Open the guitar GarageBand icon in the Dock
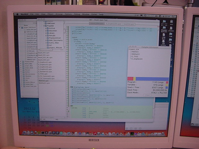This screenshot has width=199, height=149. click(91, 133)
